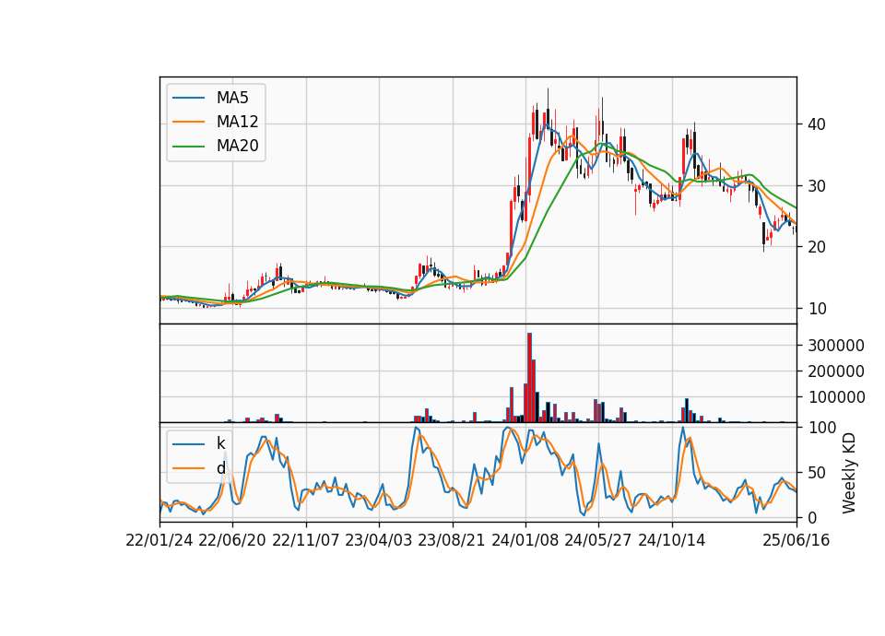
Task: Click the price axis value 10
Action: 817,309
